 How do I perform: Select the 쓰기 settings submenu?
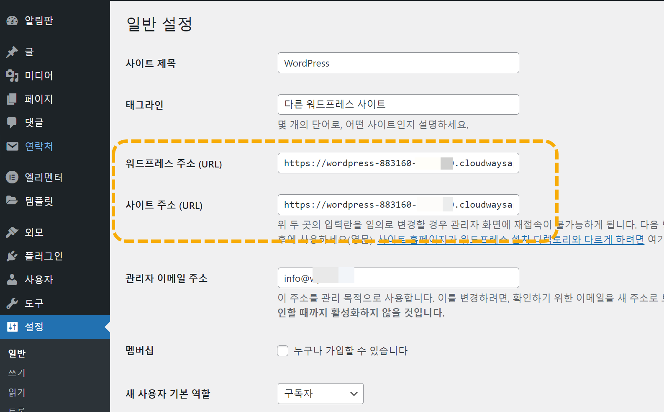click(x=17, y=373)
